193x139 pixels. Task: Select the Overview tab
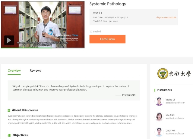pyautogui.click(x=14, y=70)
